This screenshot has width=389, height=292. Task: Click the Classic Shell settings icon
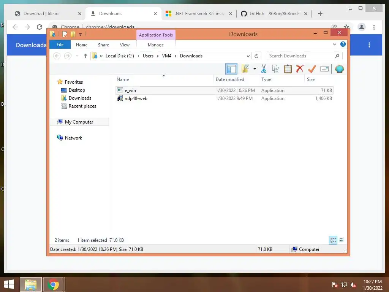click(339, 69)
